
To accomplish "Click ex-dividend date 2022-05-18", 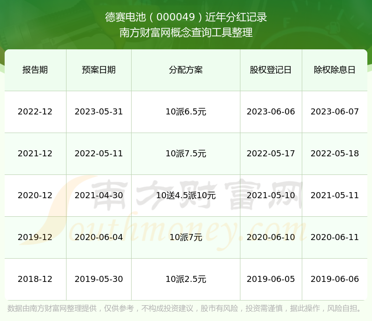I will tap(334, 154).
